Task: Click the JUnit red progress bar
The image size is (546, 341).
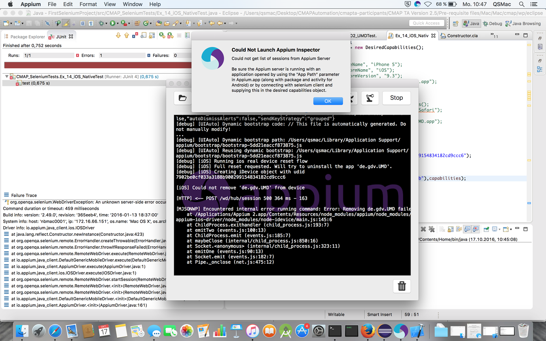Action: [98, 65]
